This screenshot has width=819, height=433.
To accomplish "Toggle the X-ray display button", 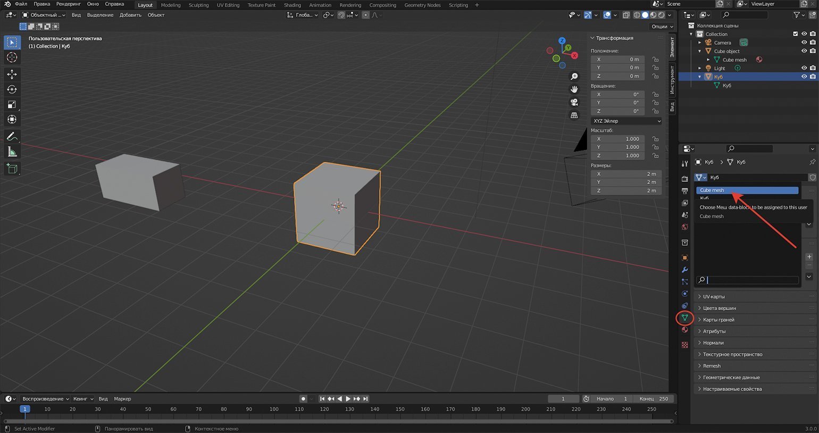I will pyautogui.click(x=626, y=15).
